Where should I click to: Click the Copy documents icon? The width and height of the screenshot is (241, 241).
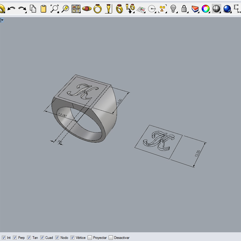pyautogui.click(x=33, y=9)
